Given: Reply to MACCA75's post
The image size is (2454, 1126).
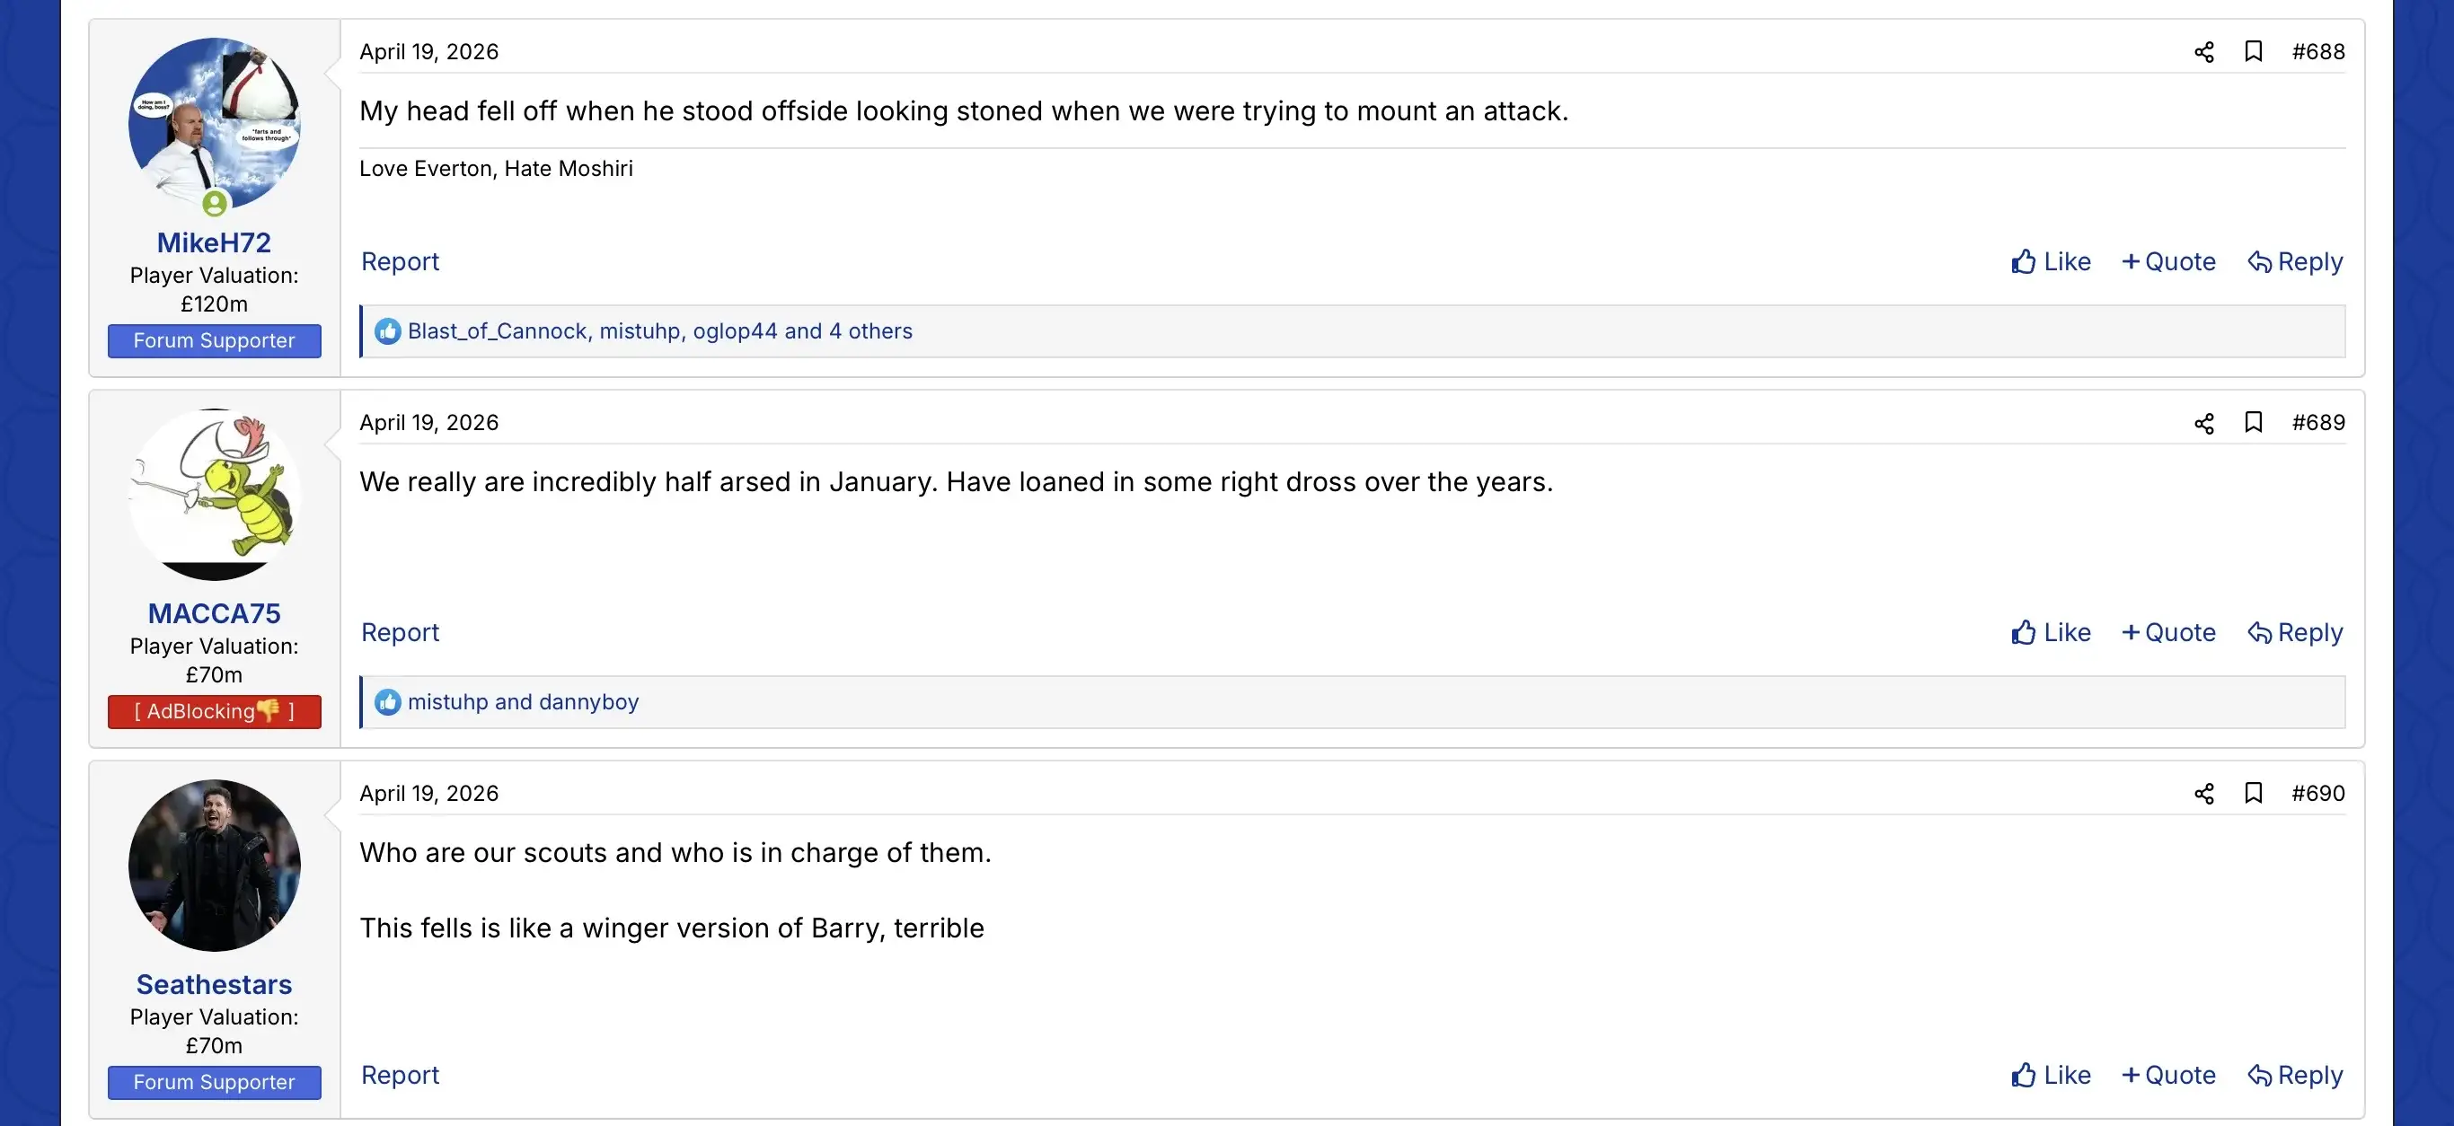Looking at the screenshot, I should 2295,632.
